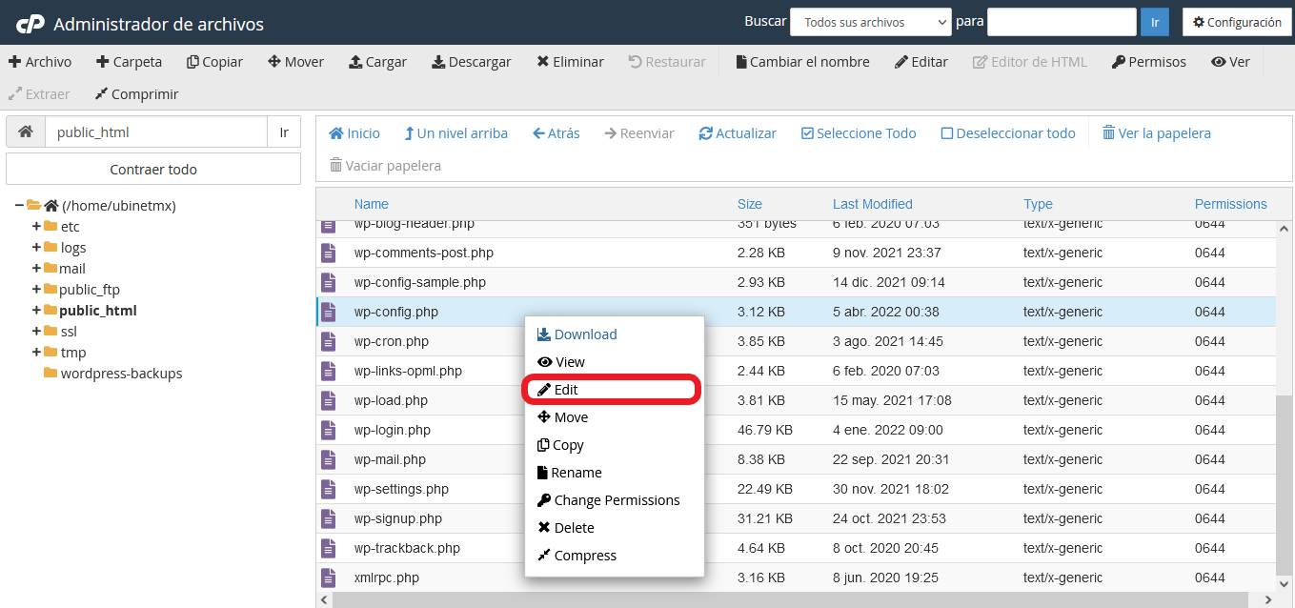
Task: Click the home icon beside path field
Action: [26, 132]
